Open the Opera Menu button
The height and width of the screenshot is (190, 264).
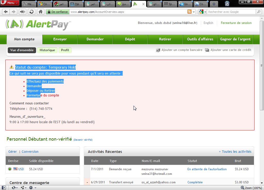[x=10, y=3]
